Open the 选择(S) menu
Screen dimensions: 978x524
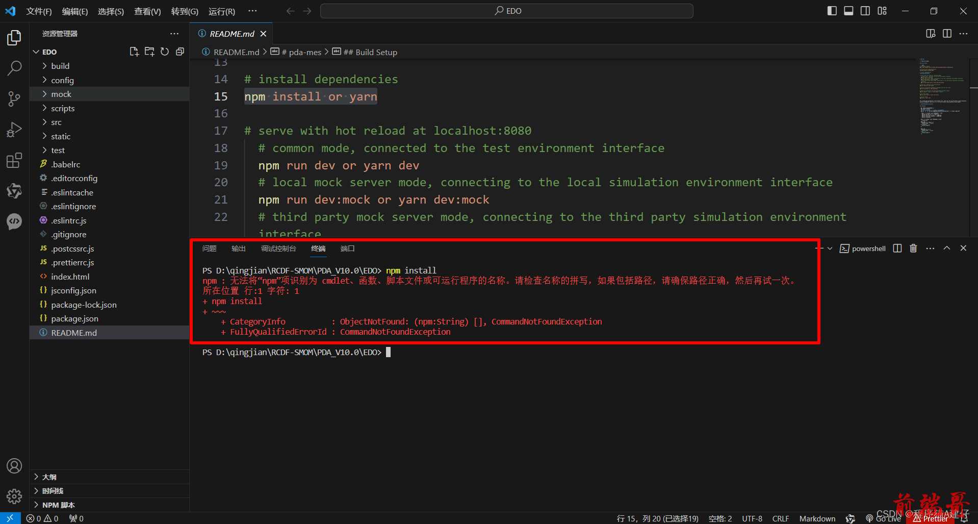click(x=111, y=11)
